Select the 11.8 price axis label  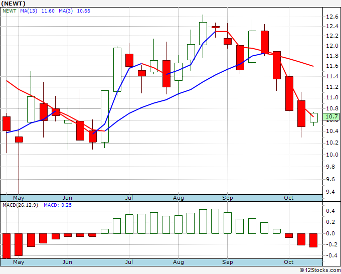click(332, 56)
